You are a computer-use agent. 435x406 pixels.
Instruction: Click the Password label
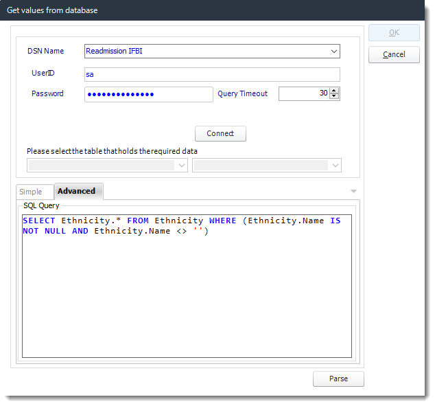(x=47, y=93)
